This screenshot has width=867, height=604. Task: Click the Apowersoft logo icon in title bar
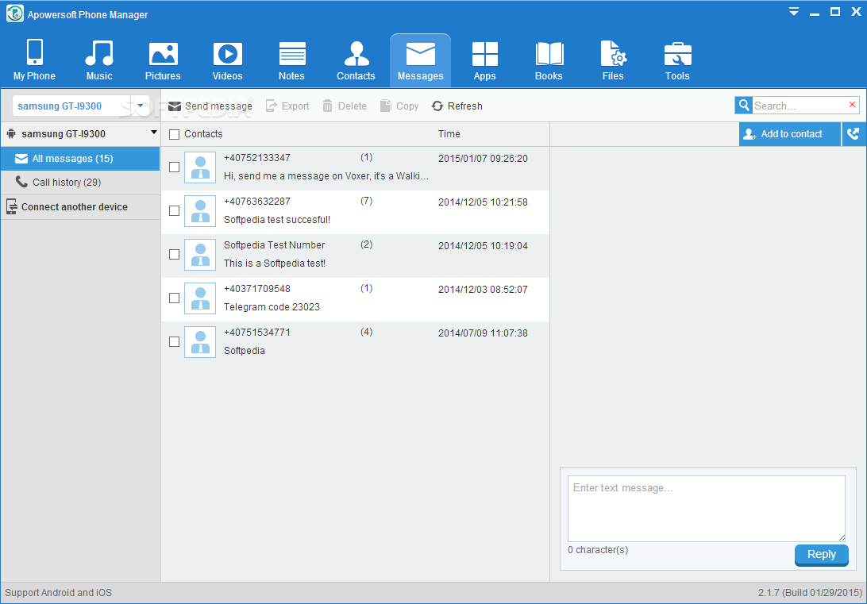(14, 13)
